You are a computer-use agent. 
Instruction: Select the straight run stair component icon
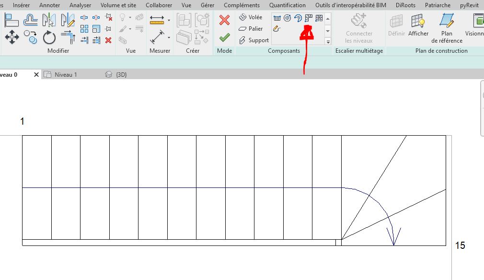[277, 18]
